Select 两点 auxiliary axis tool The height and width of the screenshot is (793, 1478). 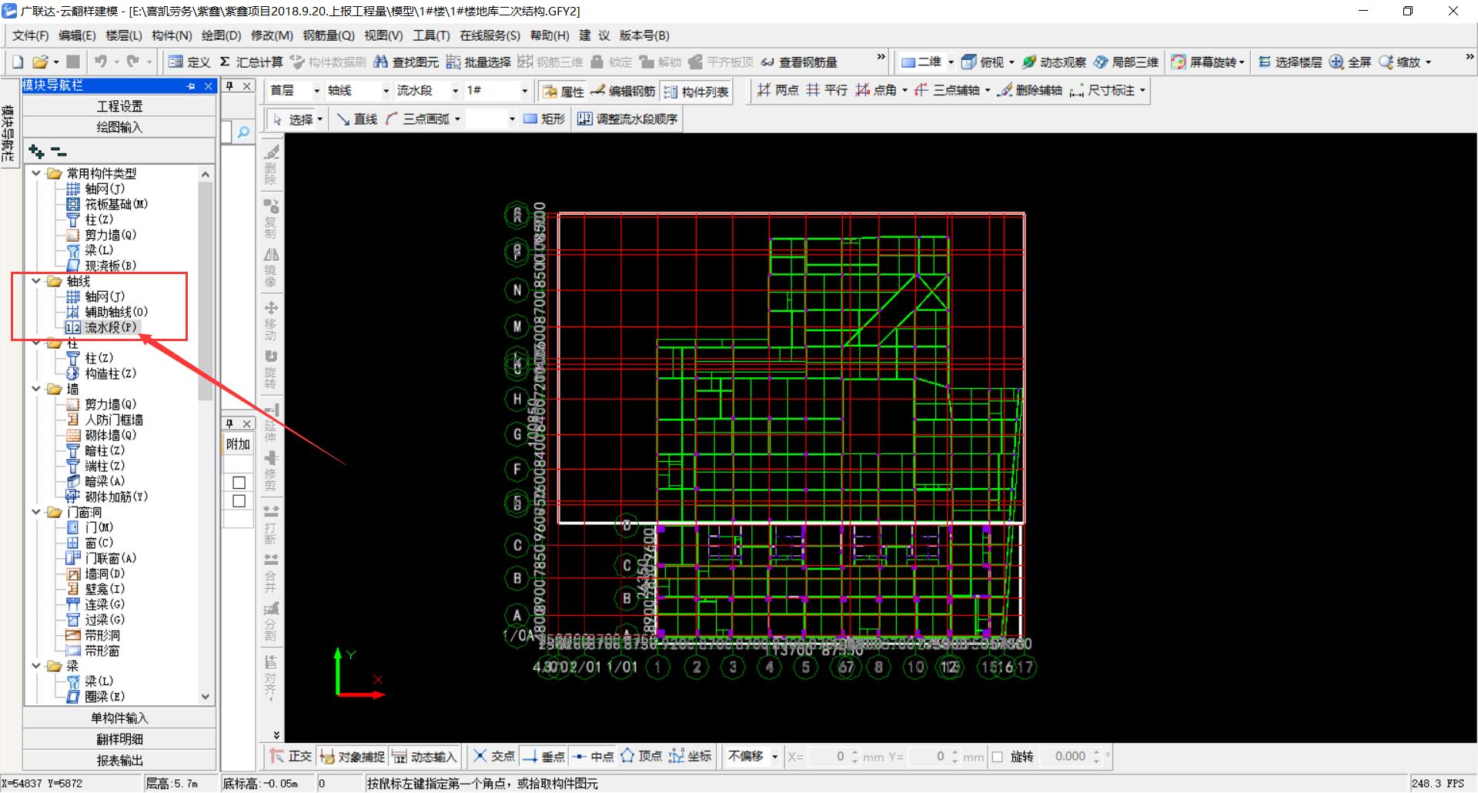pyautogui.click(x=777, y=90)
